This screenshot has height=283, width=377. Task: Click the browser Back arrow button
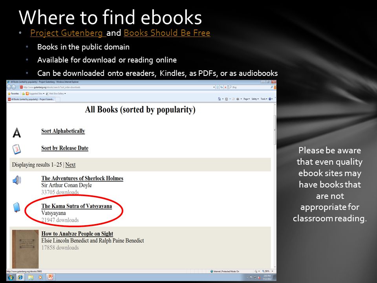(x=9, y=87)
